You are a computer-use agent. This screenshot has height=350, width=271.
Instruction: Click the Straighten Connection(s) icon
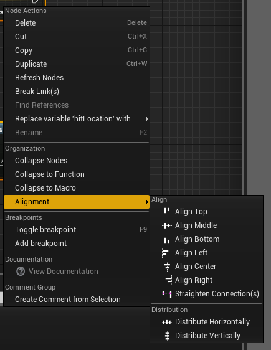pos(167,294)
